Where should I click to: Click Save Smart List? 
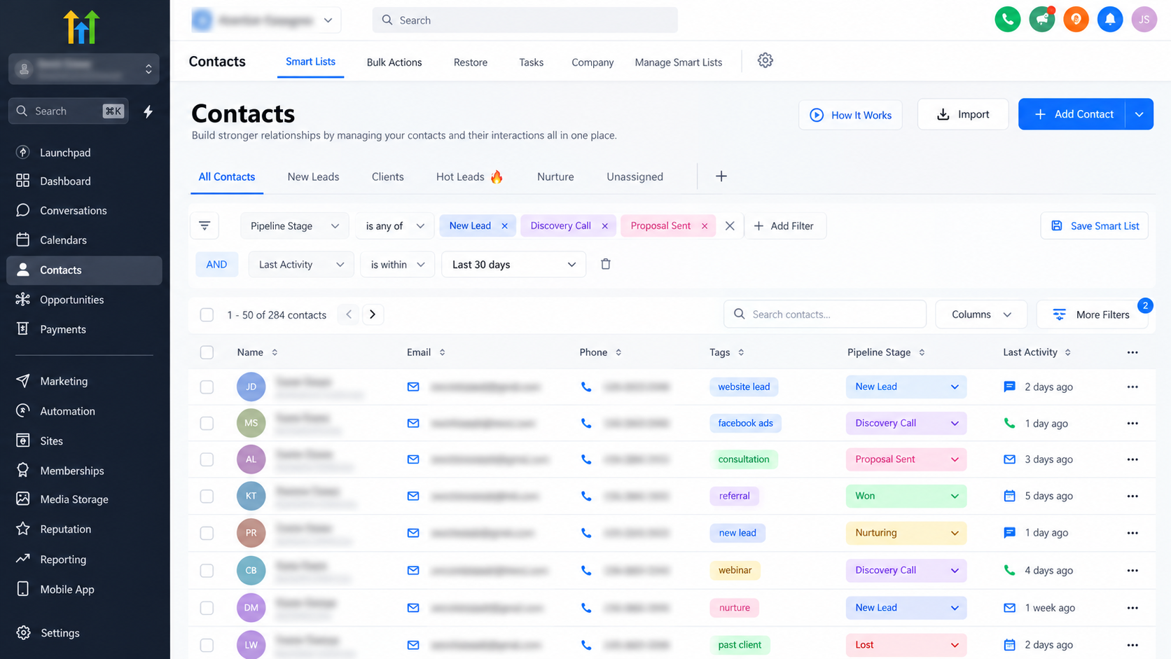tap(1094, 226)
